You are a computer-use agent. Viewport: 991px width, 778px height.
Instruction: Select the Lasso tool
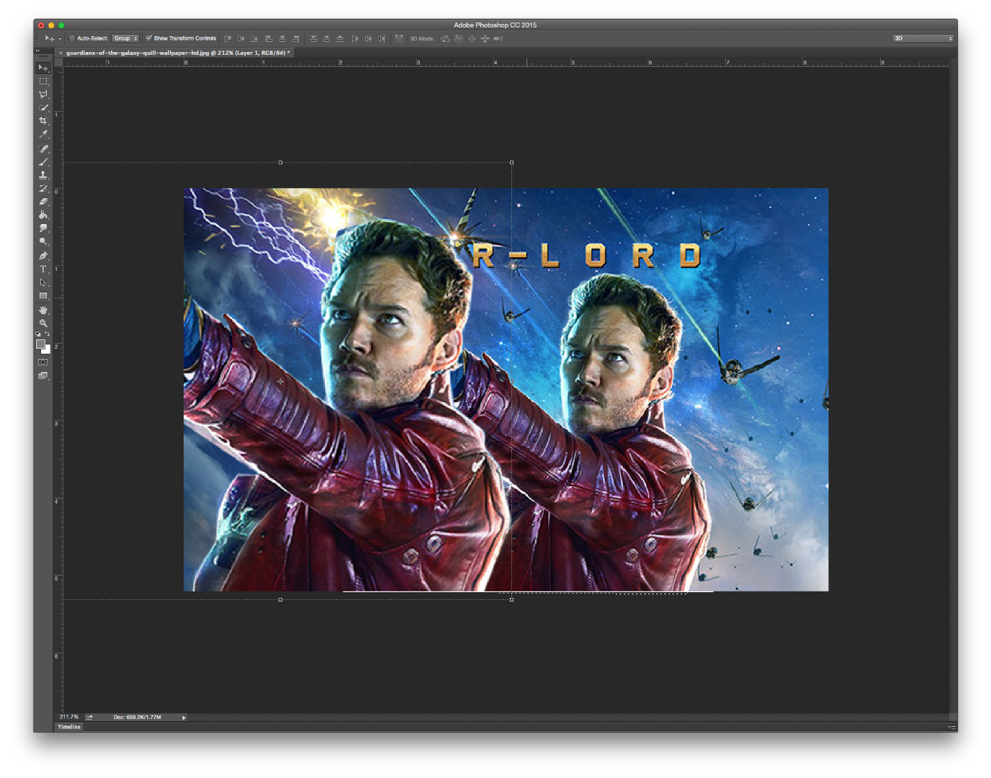(x=43, y=94)
